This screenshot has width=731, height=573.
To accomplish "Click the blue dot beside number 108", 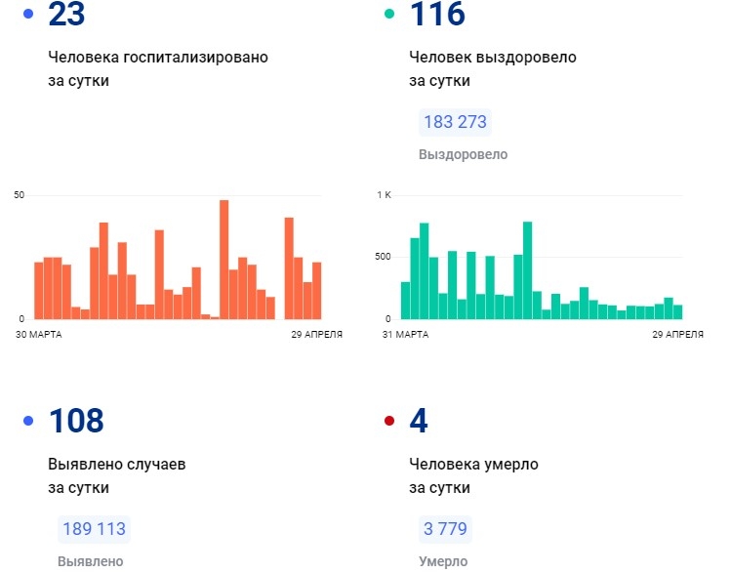I will pos(27,421).
